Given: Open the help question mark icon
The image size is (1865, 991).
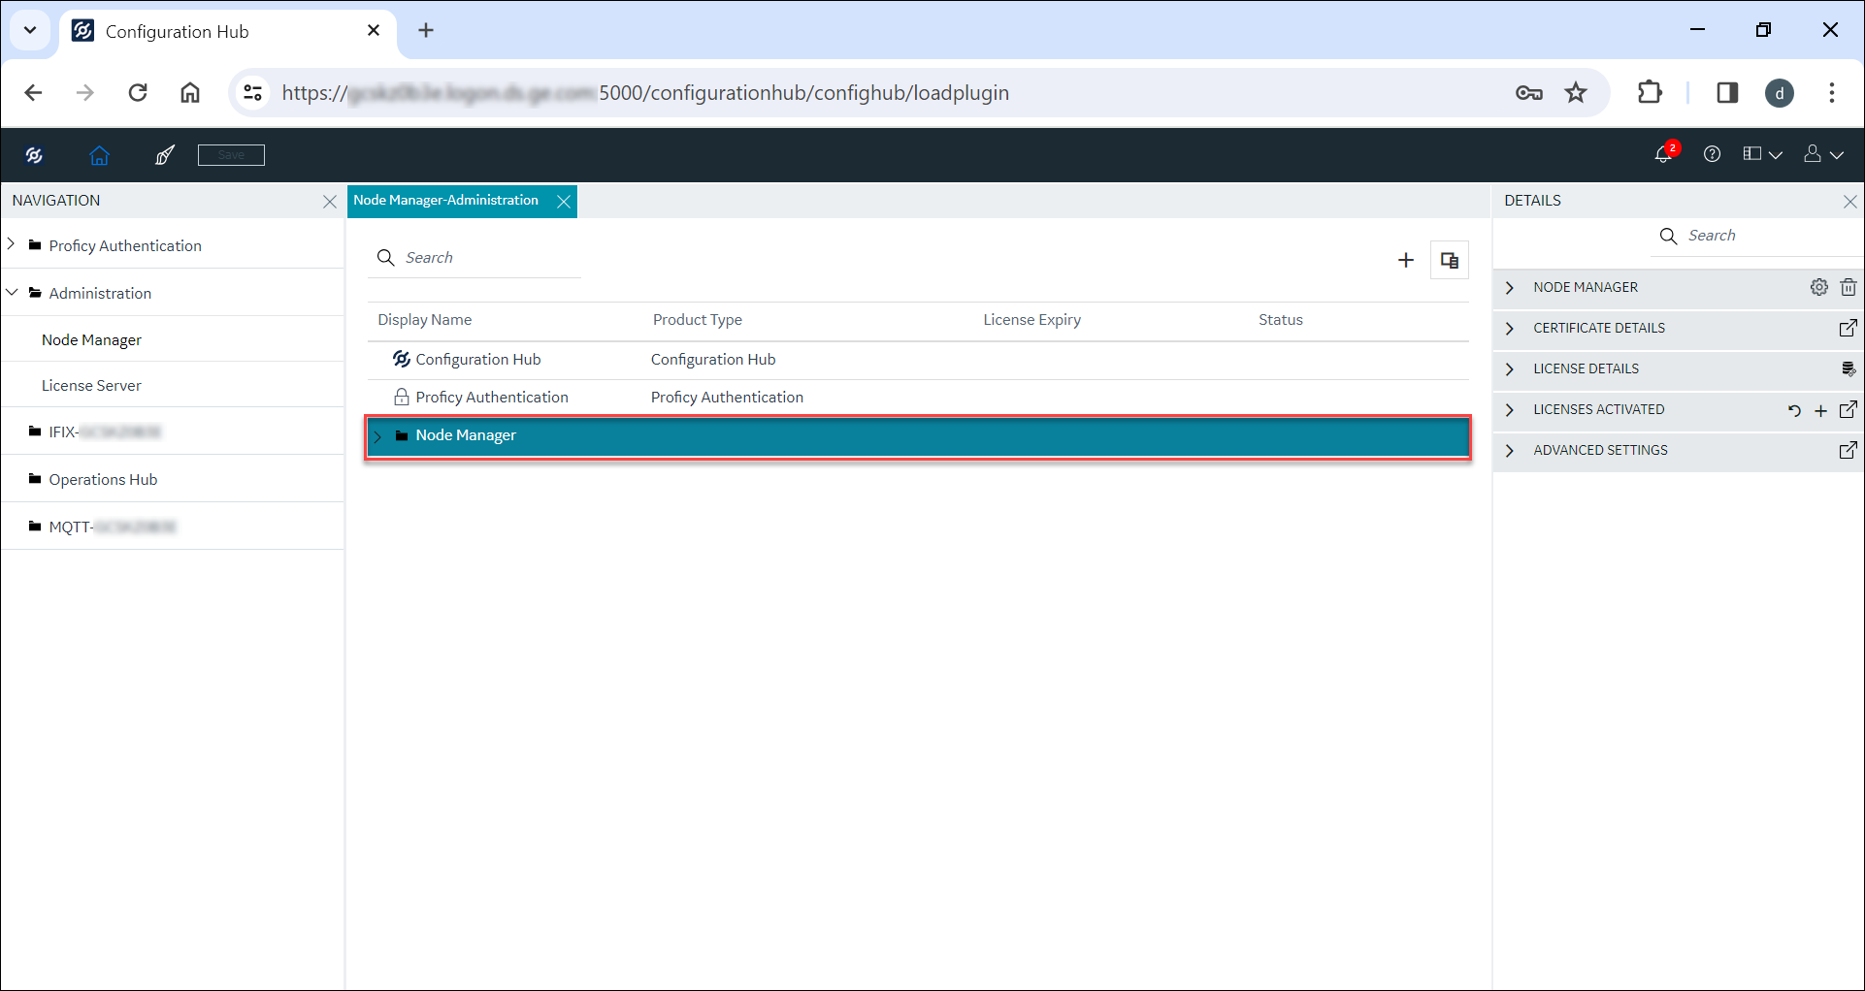Looking at the screenshot, I should click(x=1712, y=154).
